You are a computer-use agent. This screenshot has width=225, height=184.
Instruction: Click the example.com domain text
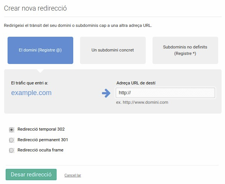31,93
